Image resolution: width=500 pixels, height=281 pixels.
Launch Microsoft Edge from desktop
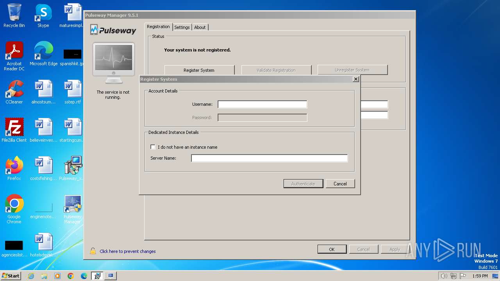(43, 54)
